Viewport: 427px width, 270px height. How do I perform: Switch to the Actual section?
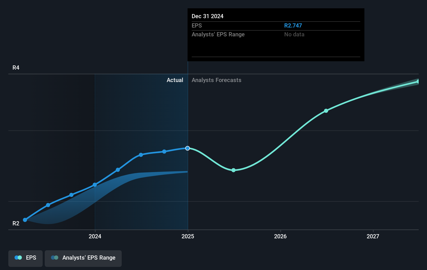[175, 80]
